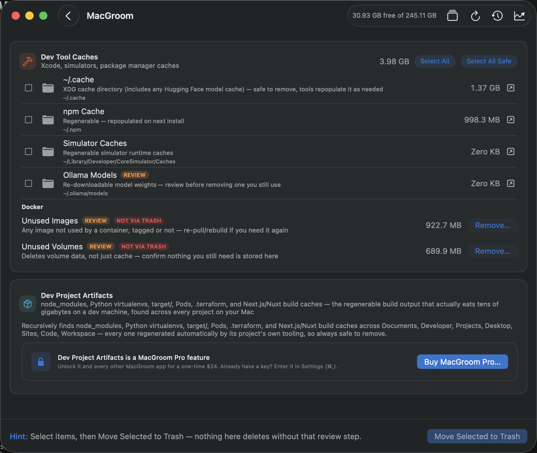This screenshot has width=537, height=453.
Task: Remove Docker Unused Images
Action: 493,225
